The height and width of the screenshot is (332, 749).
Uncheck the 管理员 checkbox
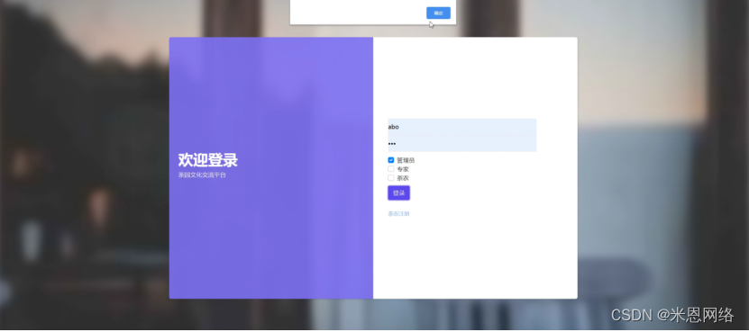point(391,160)
